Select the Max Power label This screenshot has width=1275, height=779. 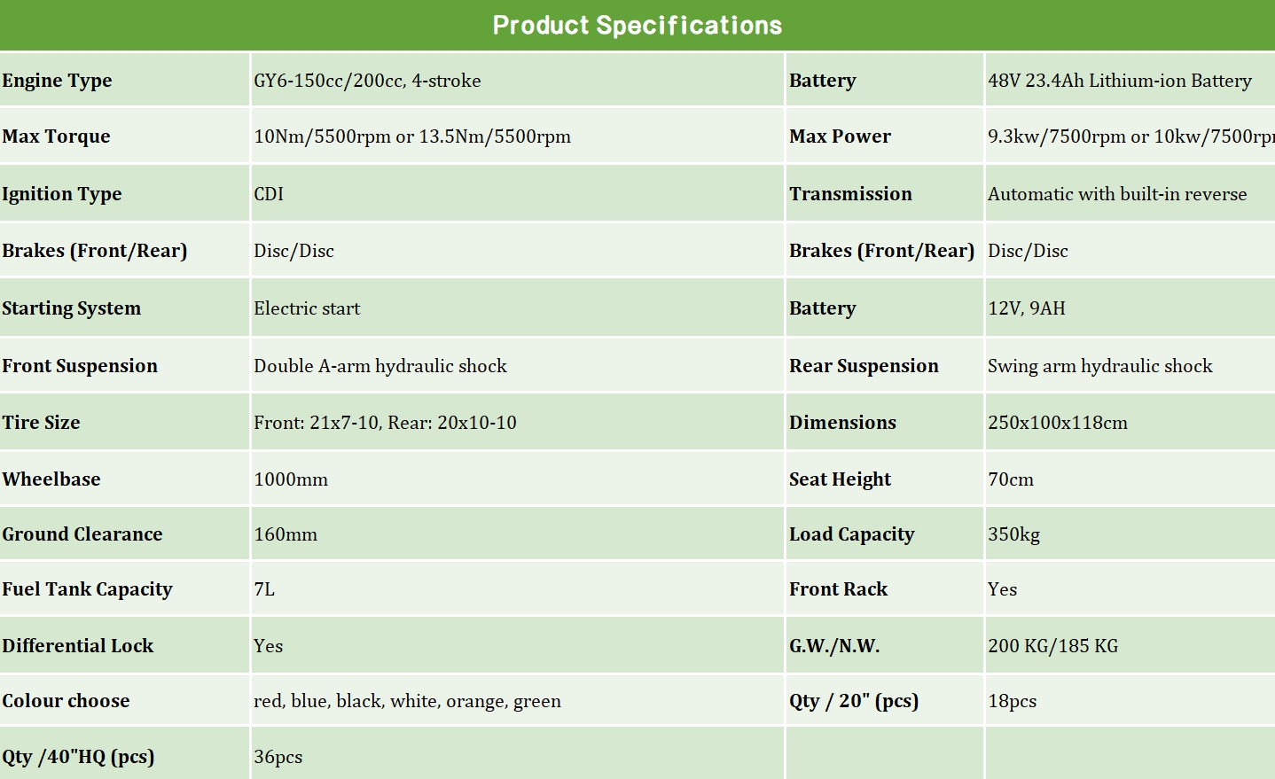tap(840, 136)
